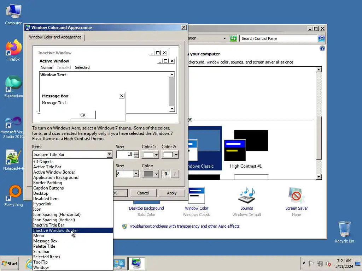Select Disabled Item list entry
Viewport: 362px width, 271px height.
click(x=72, y=199)
